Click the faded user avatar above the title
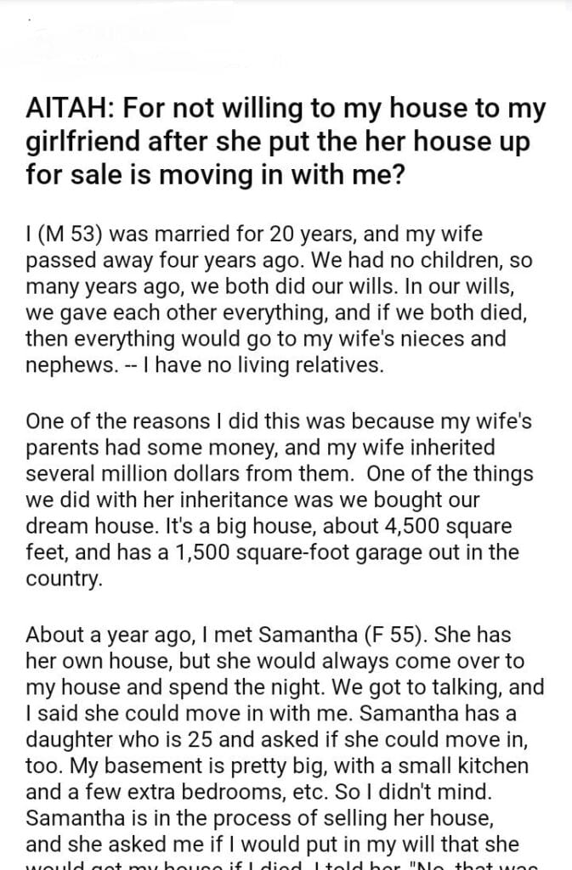 [x=41, y=37]
